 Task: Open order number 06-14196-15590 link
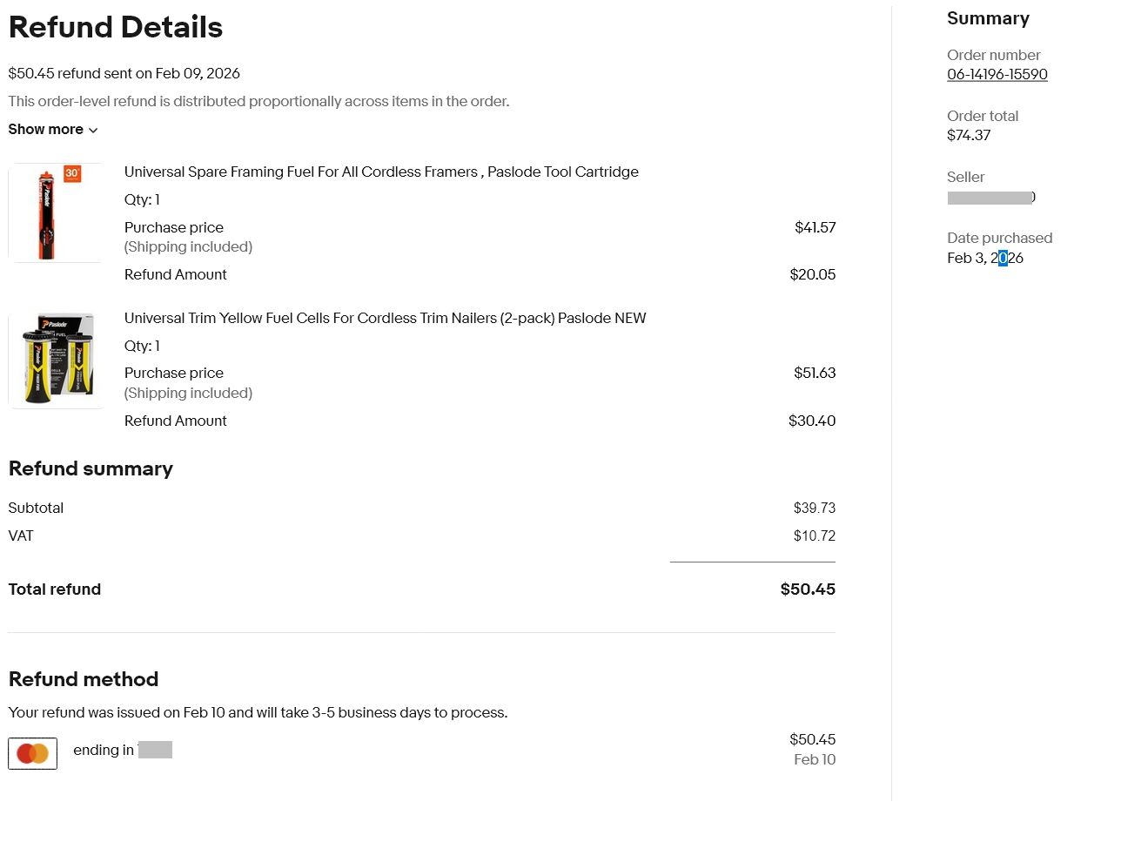997,75
